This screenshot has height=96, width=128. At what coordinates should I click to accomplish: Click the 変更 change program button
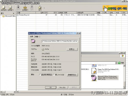[x=72, y=49]
